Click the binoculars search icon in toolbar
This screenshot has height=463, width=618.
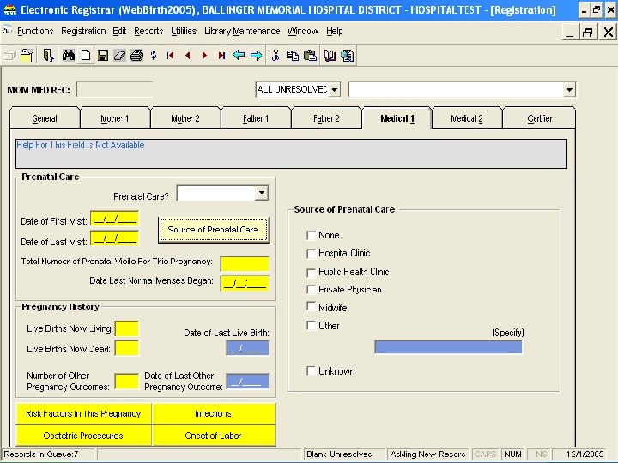[x=69, y=56]
